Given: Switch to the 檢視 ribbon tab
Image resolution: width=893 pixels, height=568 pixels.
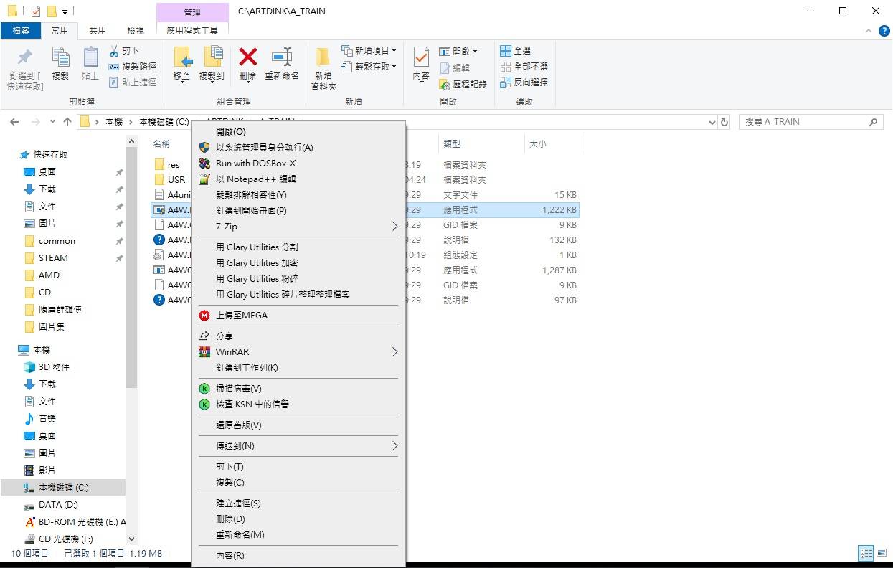Looking at the screenshot, I should [136, 31].
